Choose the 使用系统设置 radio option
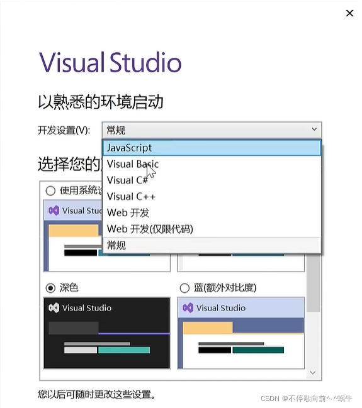This screenshot has width=362, height=408. click(50, 190)
